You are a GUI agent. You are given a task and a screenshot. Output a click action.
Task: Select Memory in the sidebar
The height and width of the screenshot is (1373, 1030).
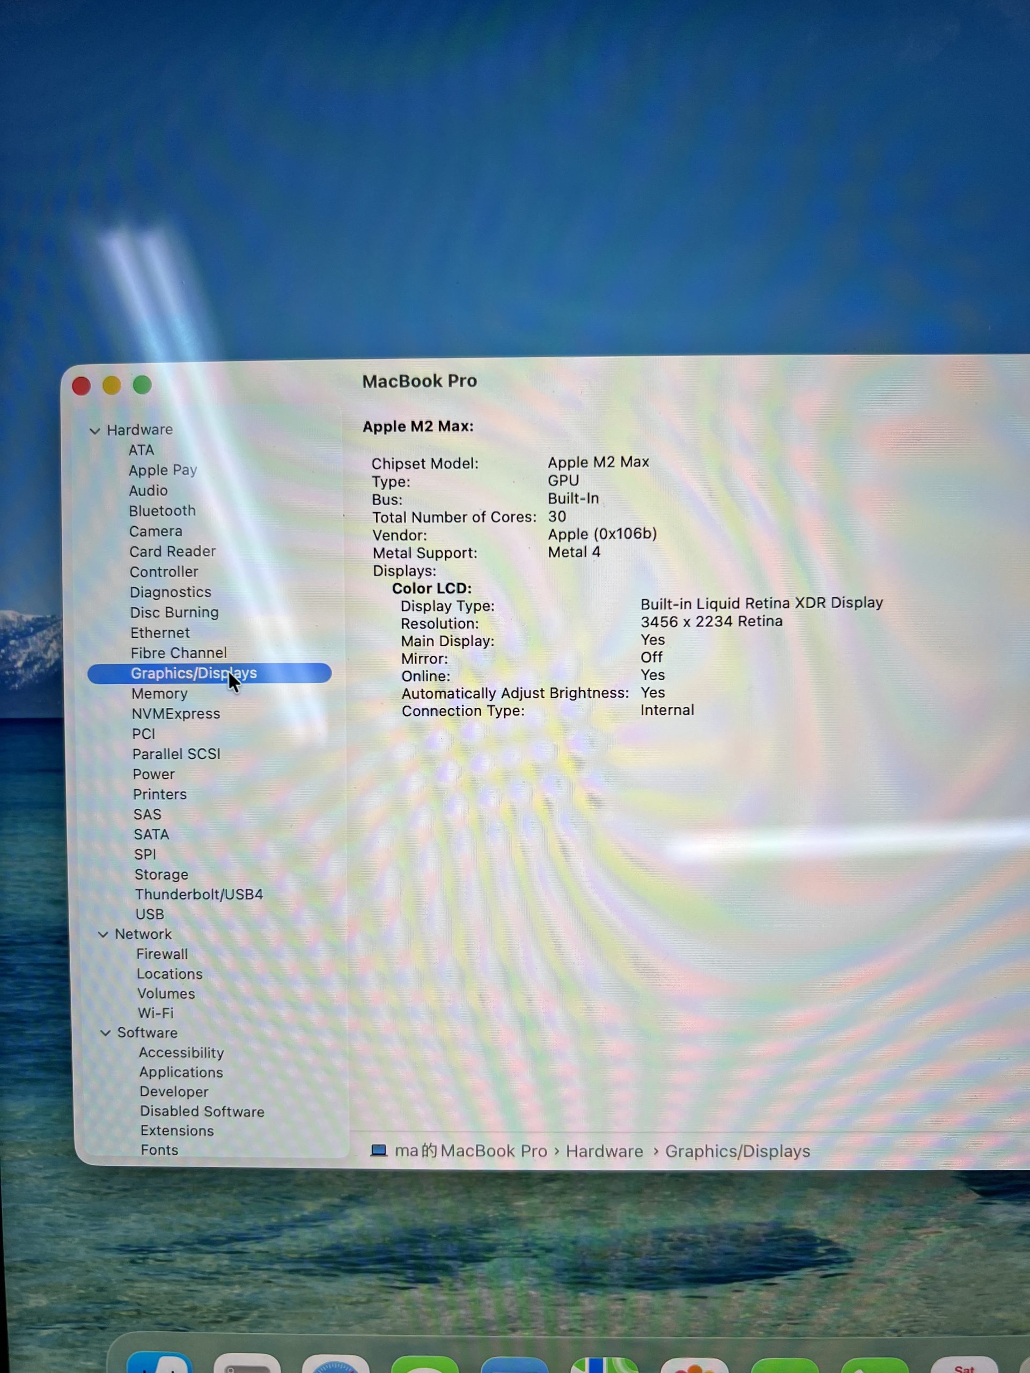[159, 693]
